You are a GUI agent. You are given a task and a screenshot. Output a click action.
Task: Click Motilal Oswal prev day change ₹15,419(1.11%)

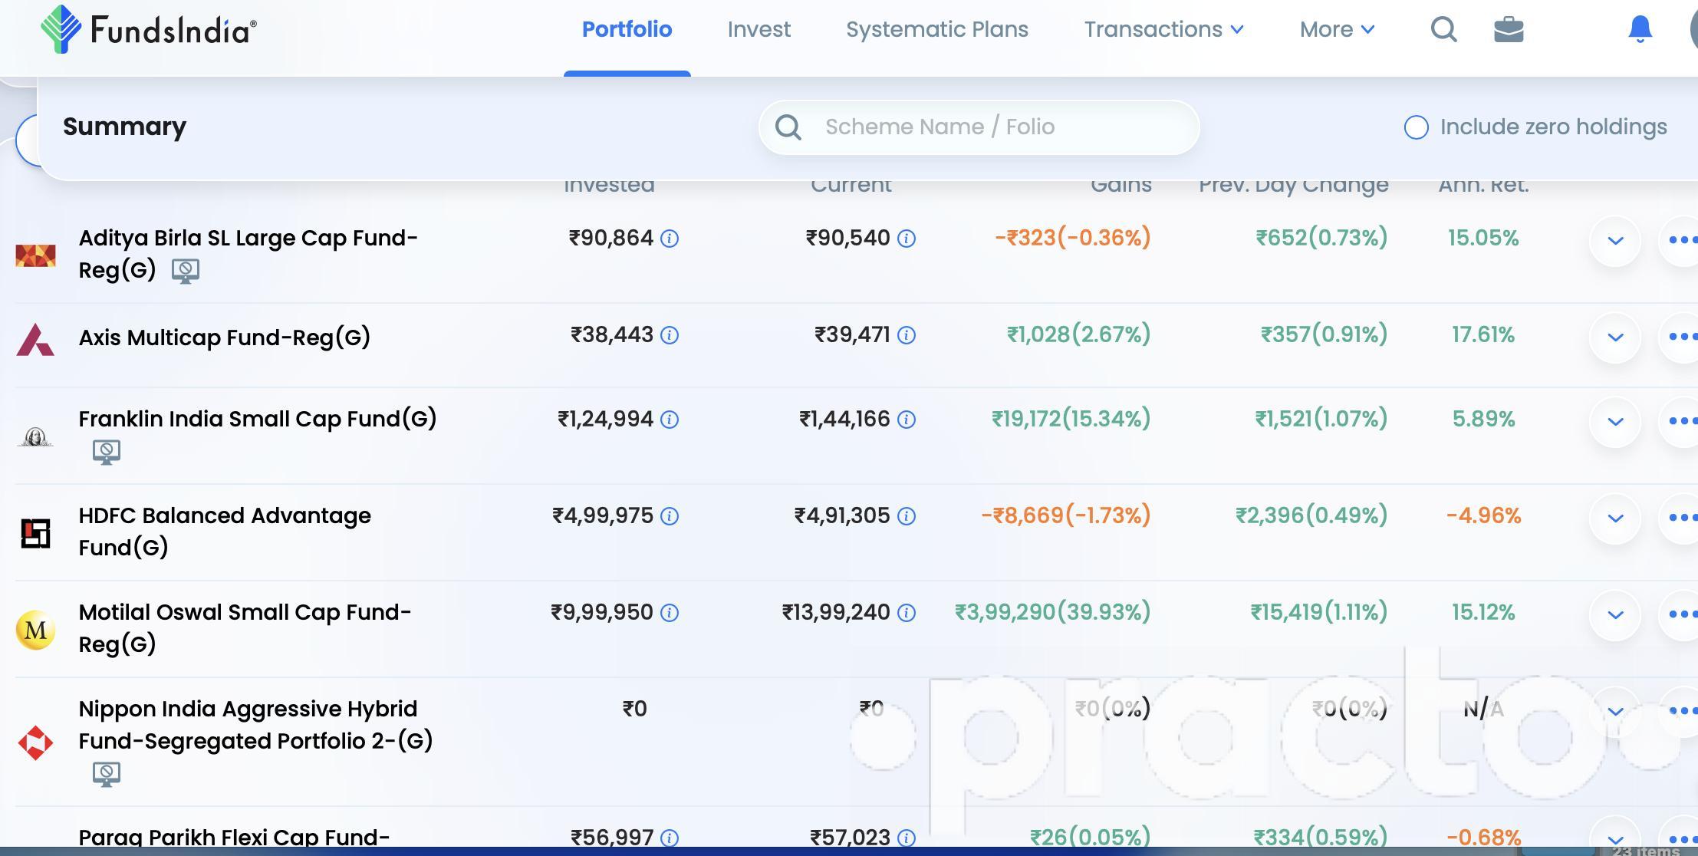tap(1319, 612)
